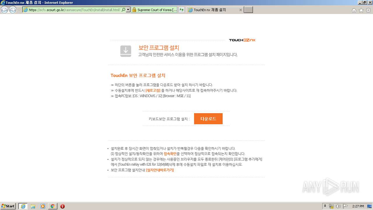Open the Tools gear icon
373x210 pixels.
tap(368, 10)
